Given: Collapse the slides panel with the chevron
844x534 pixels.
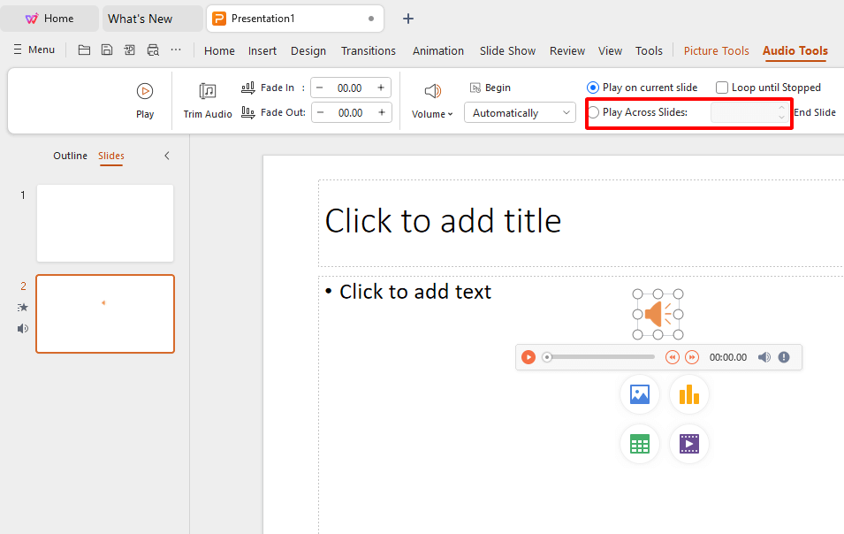Looking at the screenshot, I should (167, 156).
